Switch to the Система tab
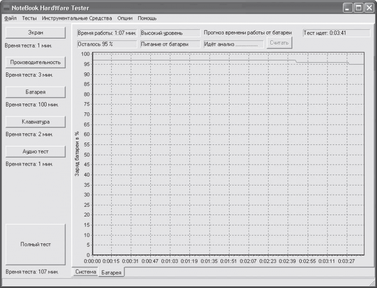The image size is (377, 288). click(x=86, y=272)
